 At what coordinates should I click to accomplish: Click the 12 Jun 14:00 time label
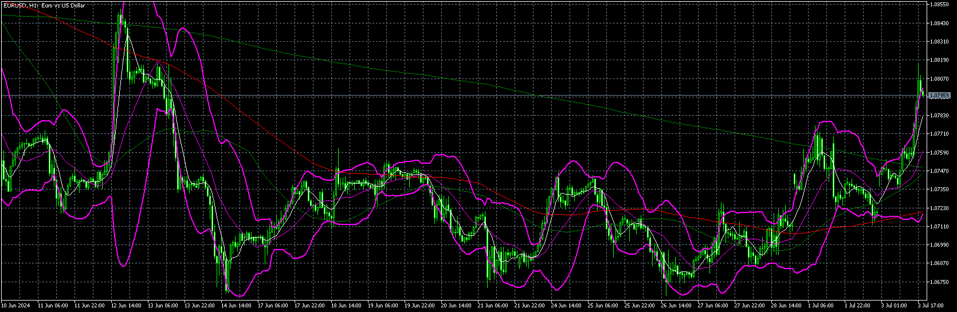(x=126, y=307)
